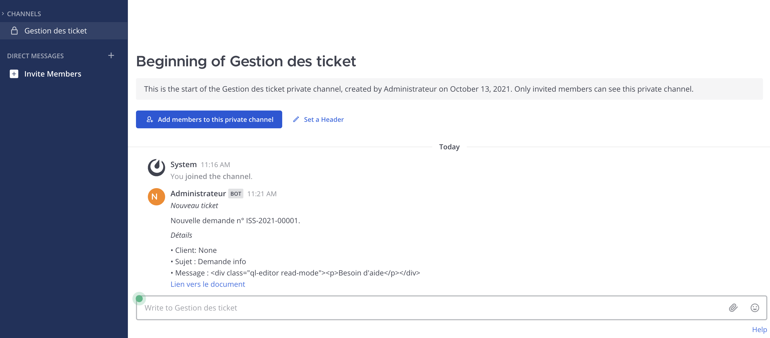Click the person-add icon in the blue button
The image size is (770, 338).
(x=150, y=119)
